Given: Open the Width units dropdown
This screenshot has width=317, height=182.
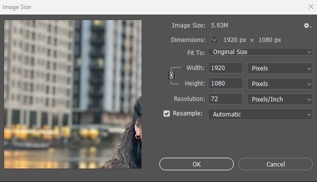Looking at the screenshot, I should click(x=280, y=68).
